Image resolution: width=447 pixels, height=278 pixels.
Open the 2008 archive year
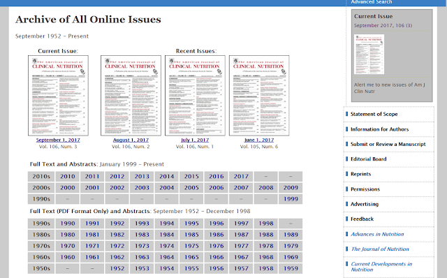click(266, 188)
